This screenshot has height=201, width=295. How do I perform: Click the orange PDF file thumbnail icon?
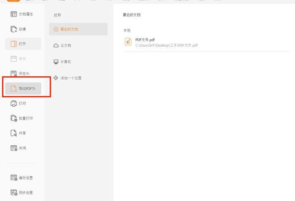(x=128, y=42)
